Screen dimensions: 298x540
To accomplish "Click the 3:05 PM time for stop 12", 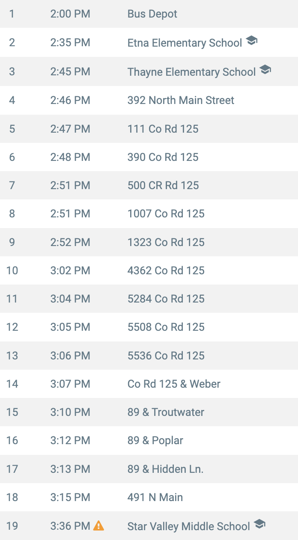I will click(x=70, y=327).
